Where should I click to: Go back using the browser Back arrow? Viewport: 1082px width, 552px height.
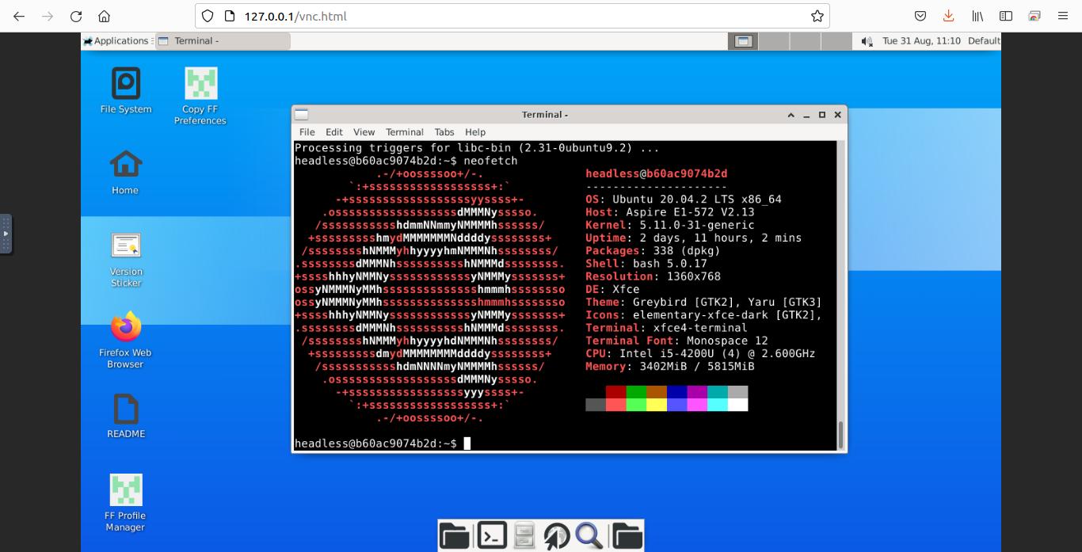click(x=19, y=16)
